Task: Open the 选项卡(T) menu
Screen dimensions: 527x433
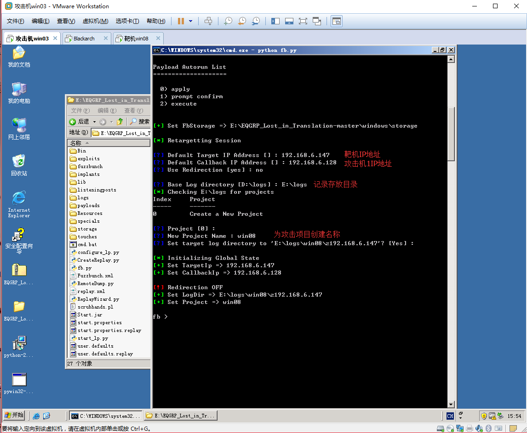Action: (x=127, y=21)
